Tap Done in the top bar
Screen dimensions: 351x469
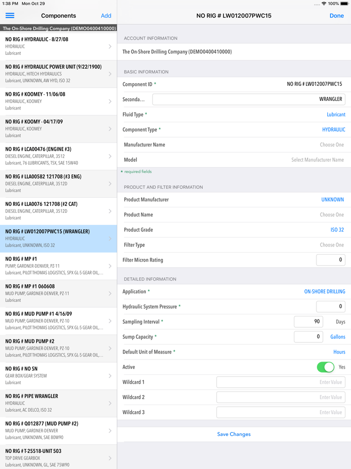(x=336, y=16)
